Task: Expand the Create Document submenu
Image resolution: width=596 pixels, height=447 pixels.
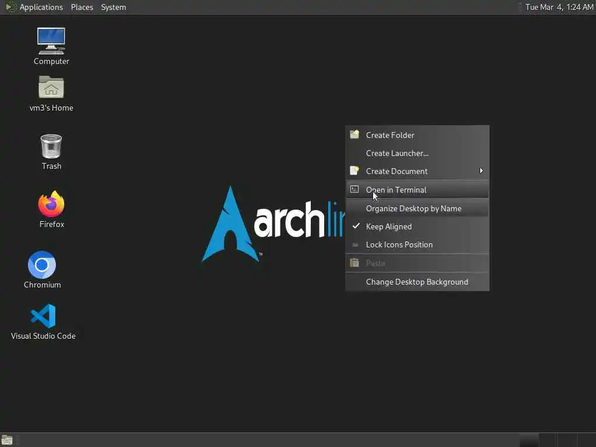Action: pyautogui.click(x=417, y=171)
